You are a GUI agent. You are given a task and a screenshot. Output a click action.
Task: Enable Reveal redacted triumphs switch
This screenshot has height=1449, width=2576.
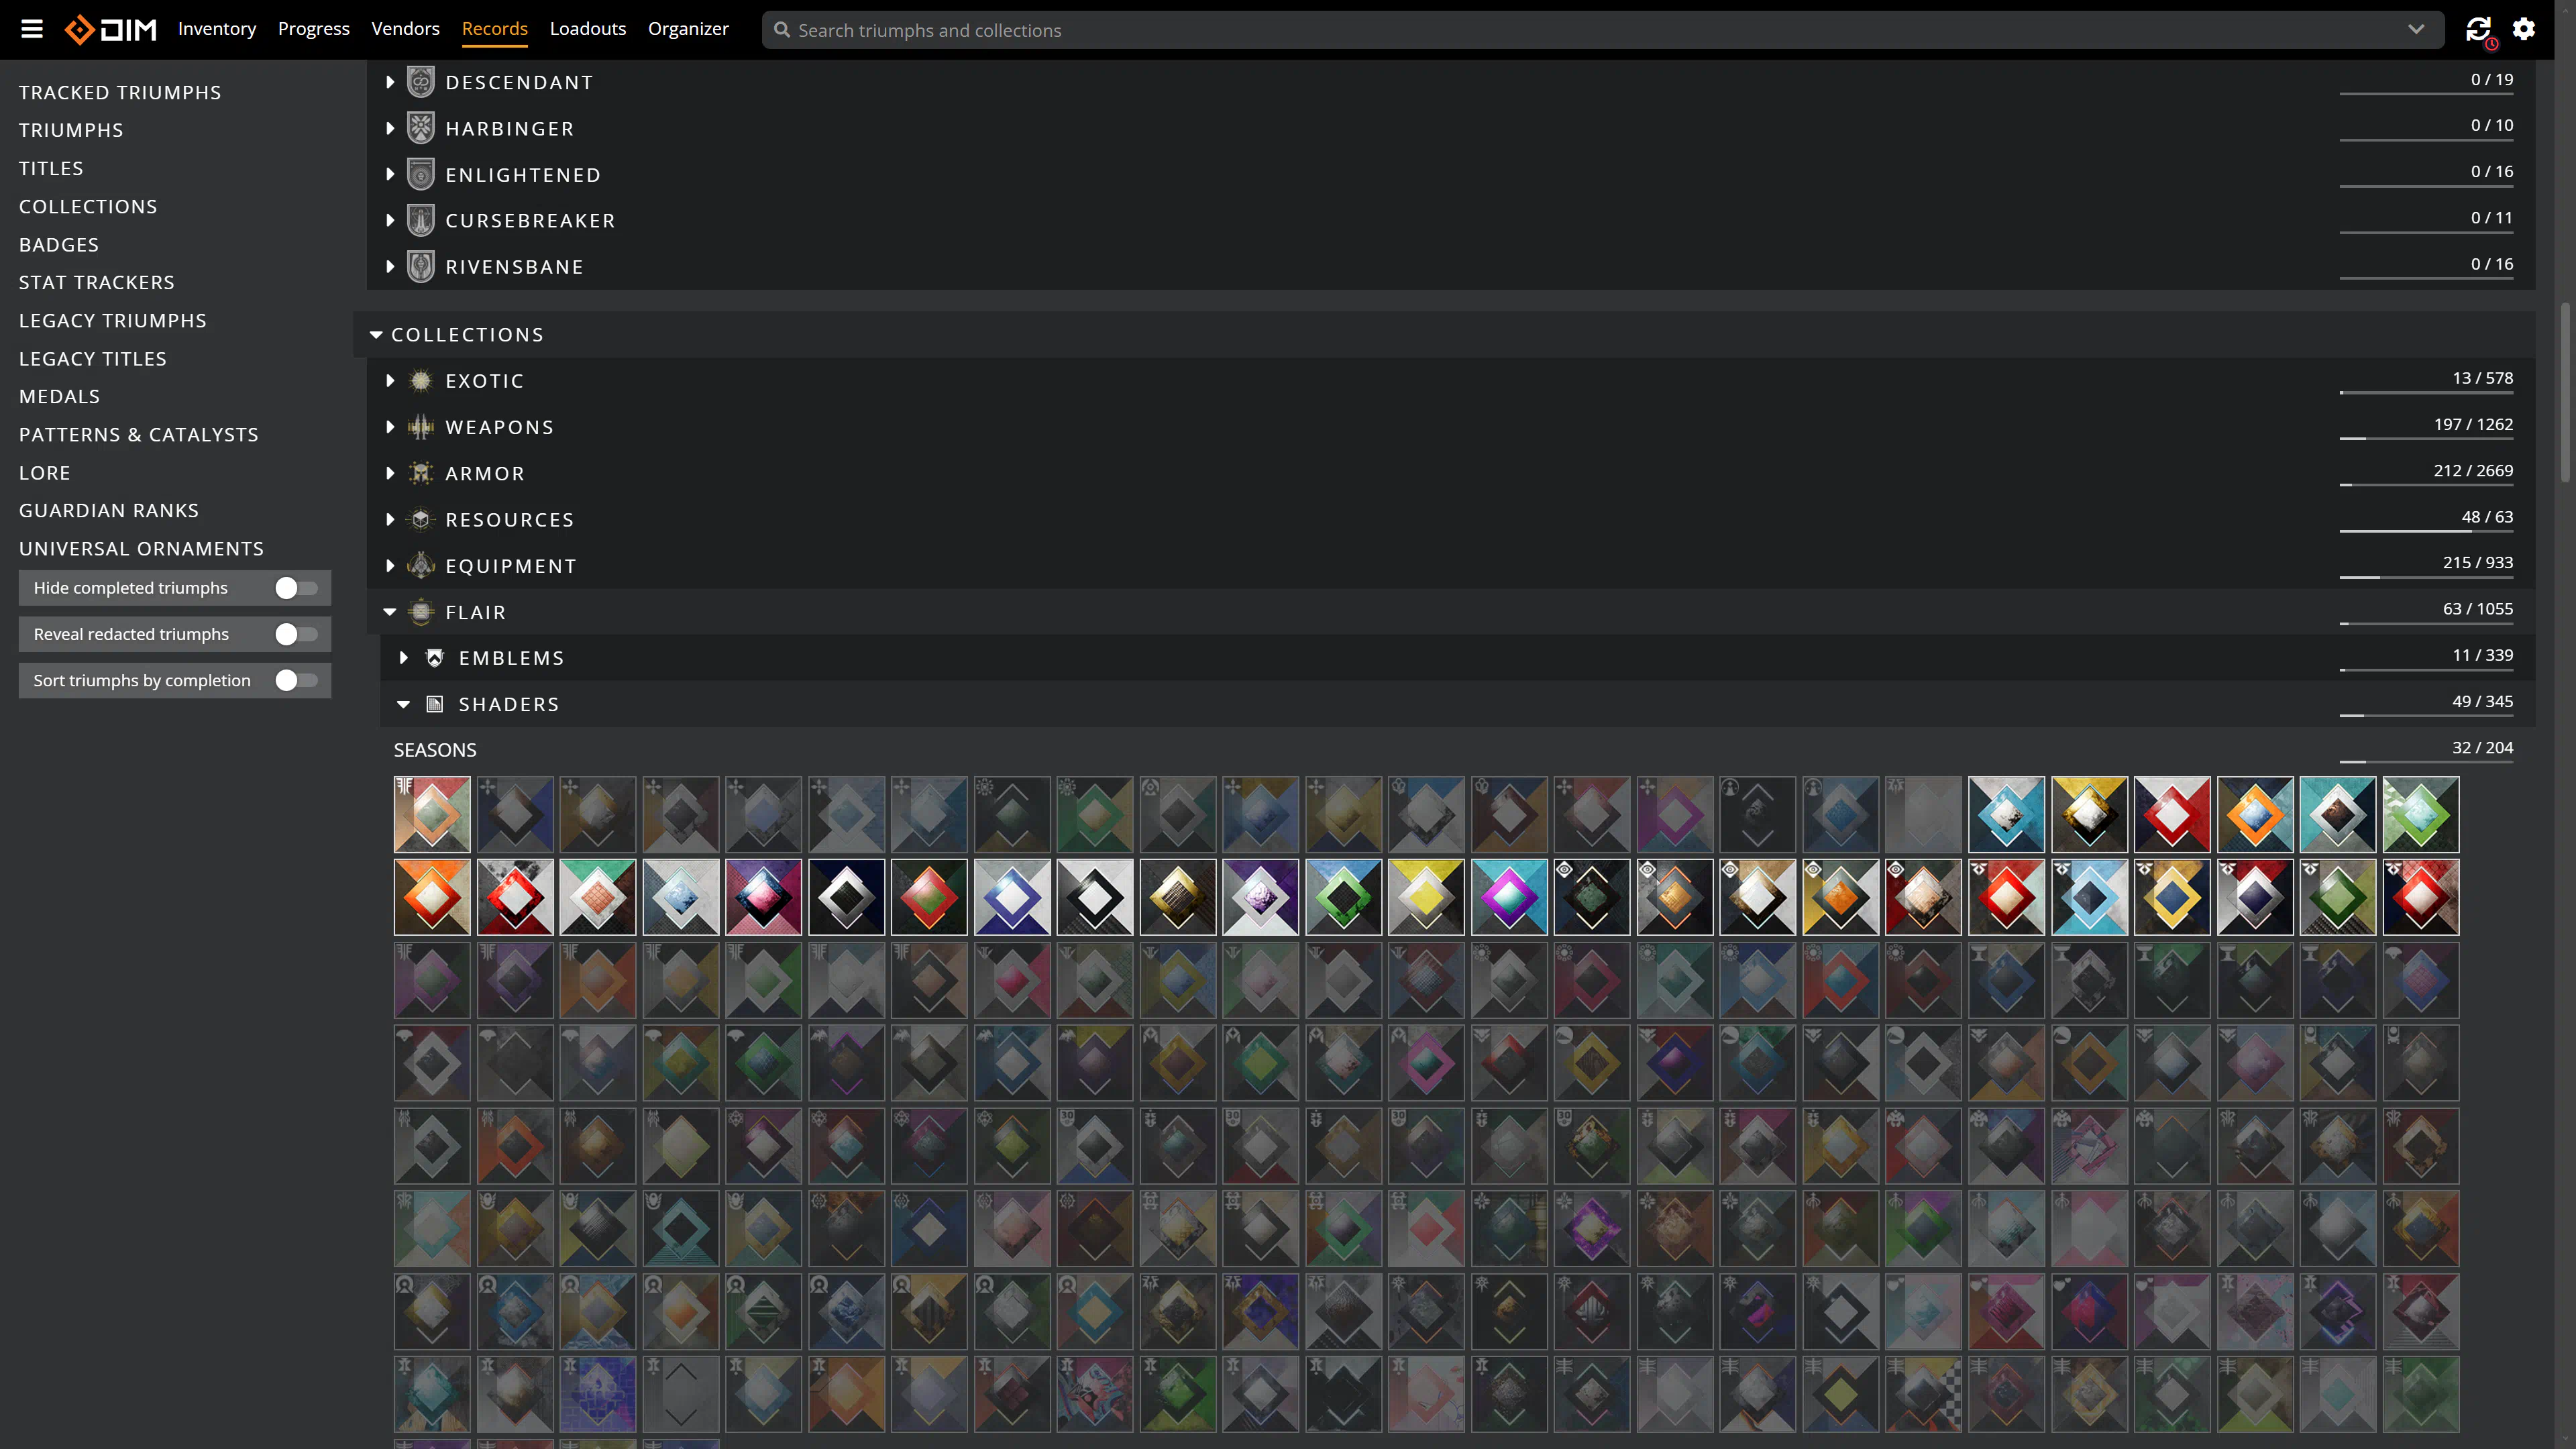[296, 634]
